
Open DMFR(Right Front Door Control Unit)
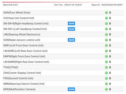[x=63, y=56]
